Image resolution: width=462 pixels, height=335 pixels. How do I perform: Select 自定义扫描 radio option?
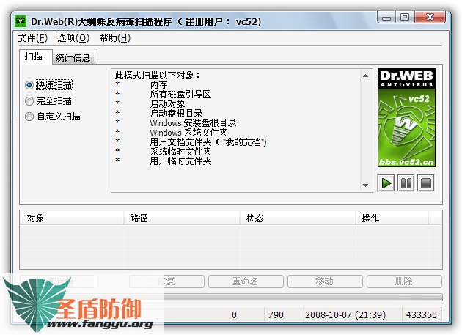click(53, 117)
